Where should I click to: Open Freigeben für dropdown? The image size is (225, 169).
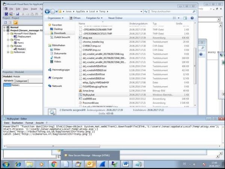coord(94,18)
